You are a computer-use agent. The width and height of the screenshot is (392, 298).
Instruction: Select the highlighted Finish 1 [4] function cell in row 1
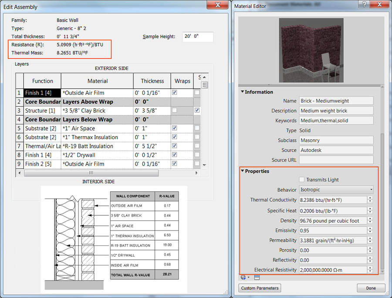pos(42,93)
